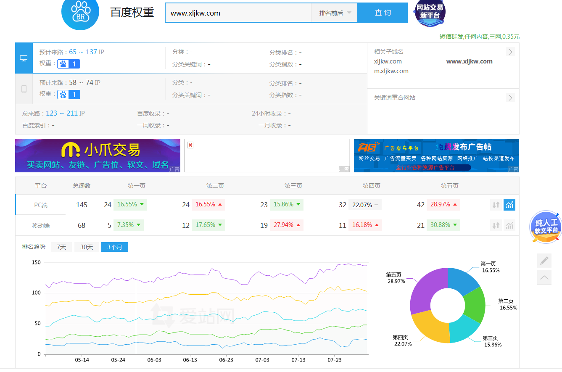The image size is (562, 372).
Task: Select the 3个月 trend tab
Action: point(114,247)
